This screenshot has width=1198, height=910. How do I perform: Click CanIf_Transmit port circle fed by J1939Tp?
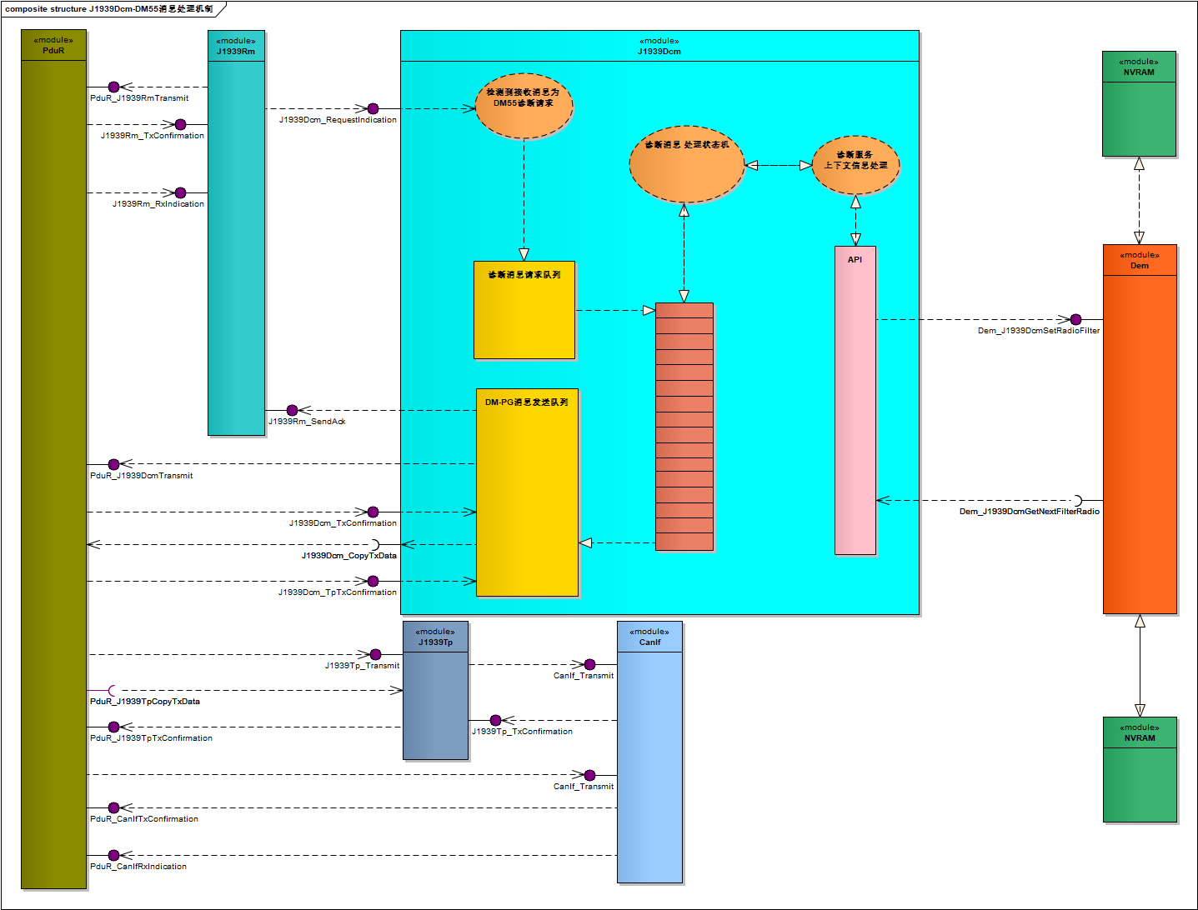point(589,664)
